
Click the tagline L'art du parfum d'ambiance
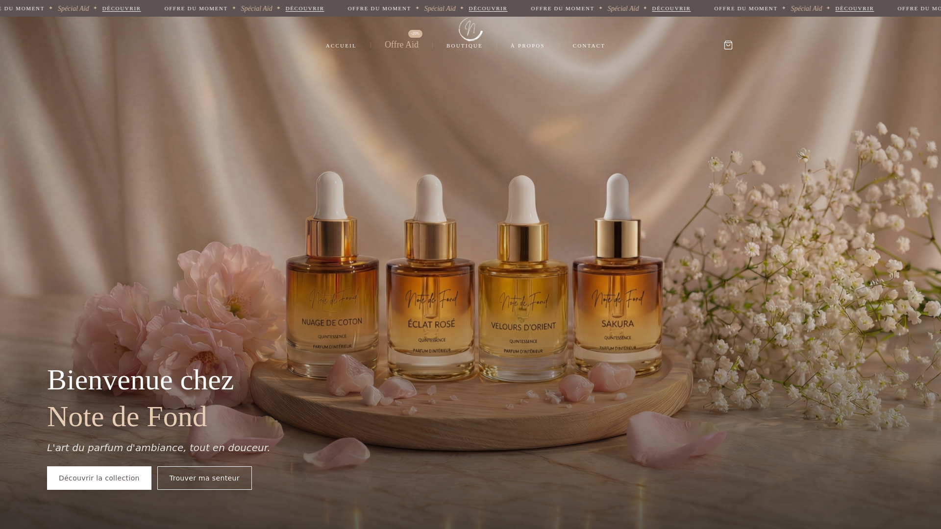pos(158,448)
